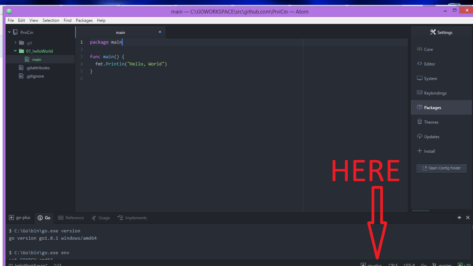The image size is (473, 266).
Task: Open the Core settings section
Action: (x=428, y=50)
